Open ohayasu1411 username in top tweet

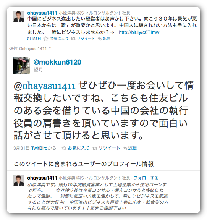tap(42, 13)
